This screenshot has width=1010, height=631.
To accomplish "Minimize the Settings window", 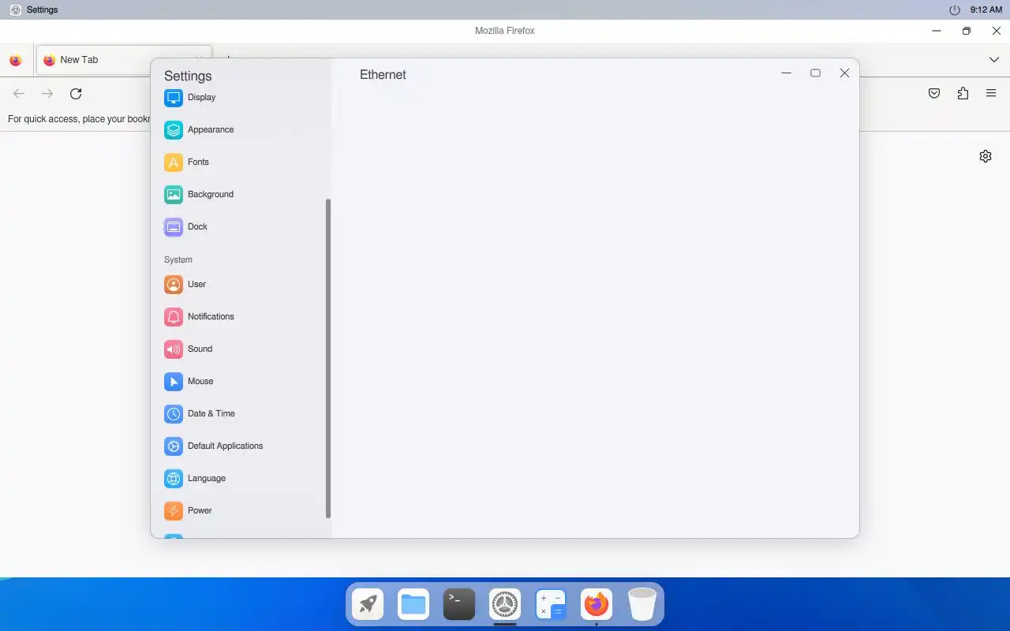I will [787, 73].
